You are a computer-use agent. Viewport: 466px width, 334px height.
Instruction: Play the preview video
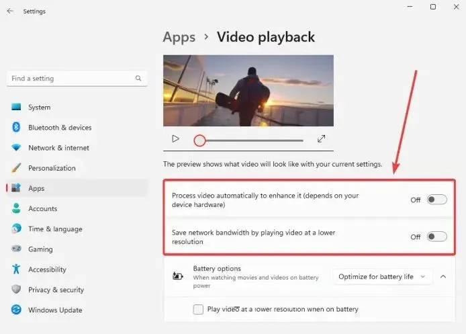175,139
